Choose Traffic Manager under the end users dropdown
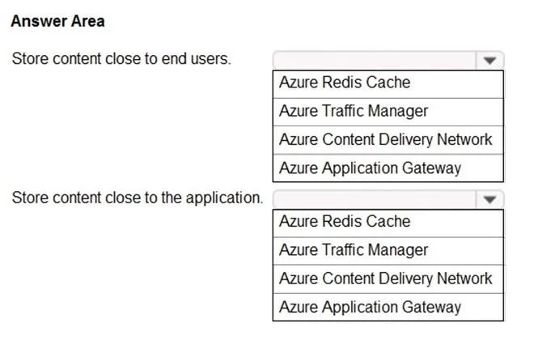Viewport: 538px width, 349px height. (388, 112)
